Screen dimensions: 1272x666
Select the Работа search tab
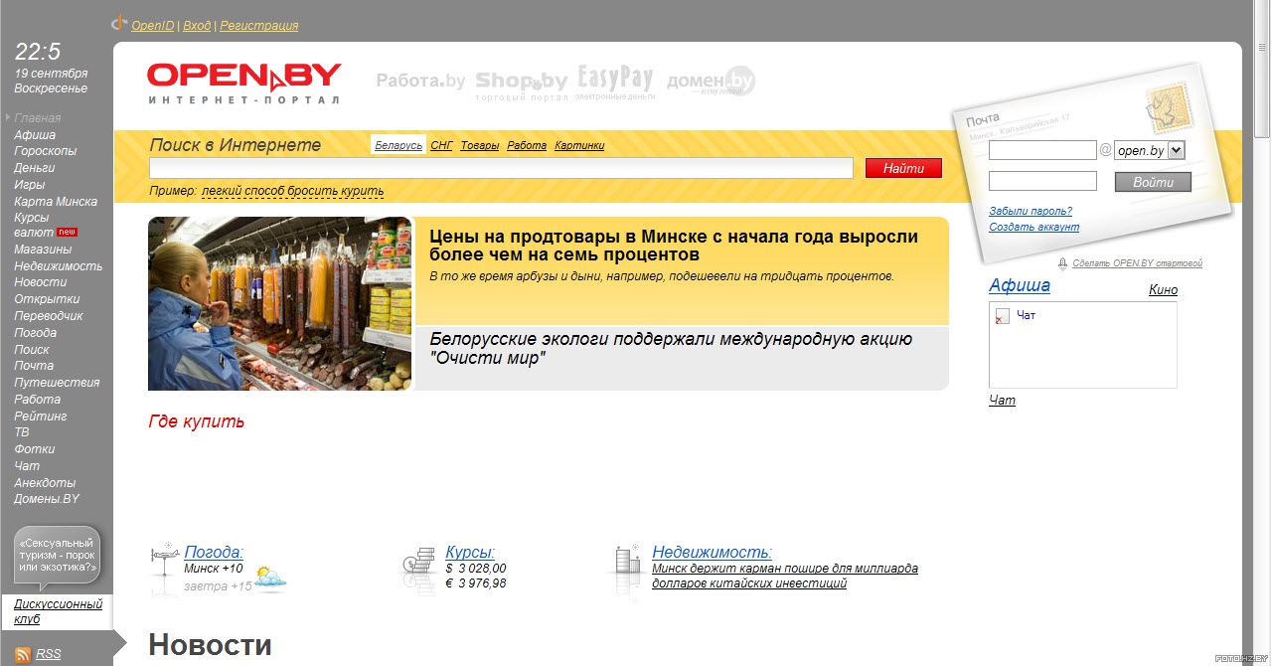(x=527, y=145)
